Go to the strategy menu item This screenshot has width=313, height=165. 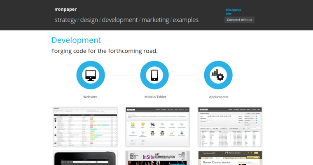pos(65,20)
